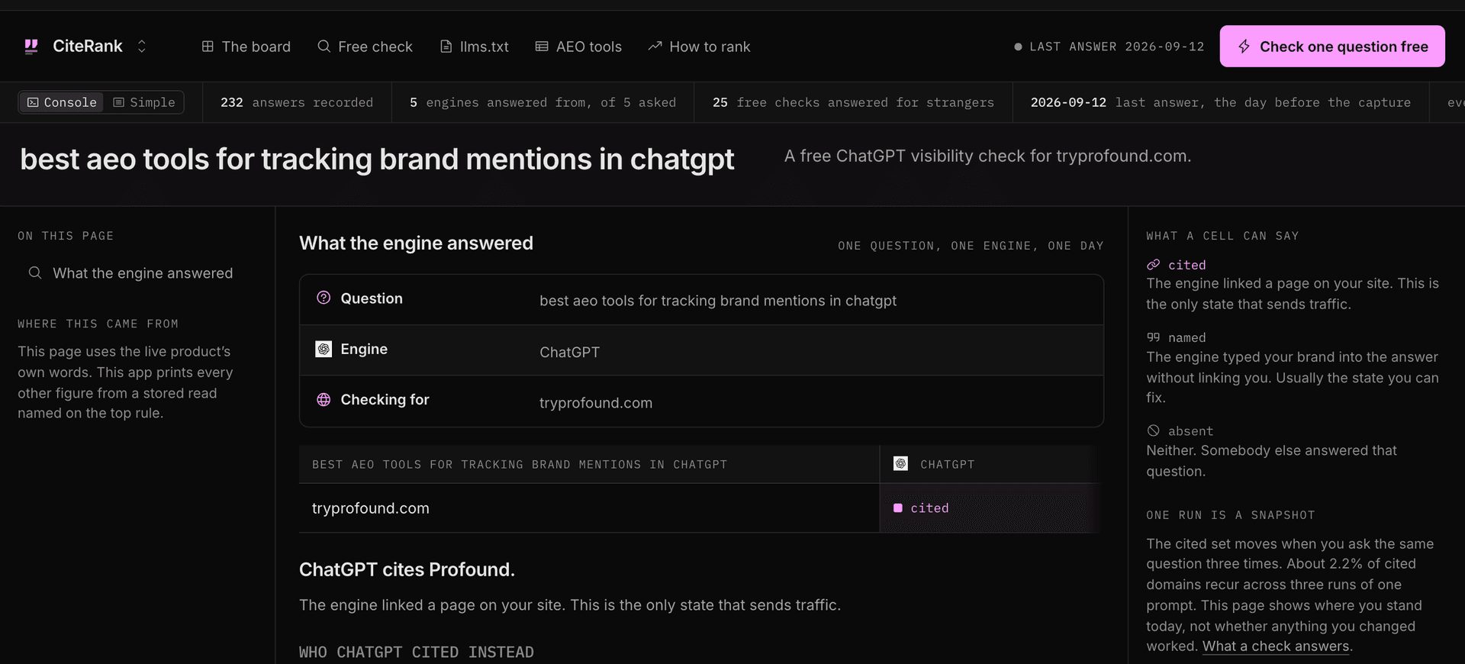Switch to Console view
Screen dimensions: 1465x664
pos(62,102)
